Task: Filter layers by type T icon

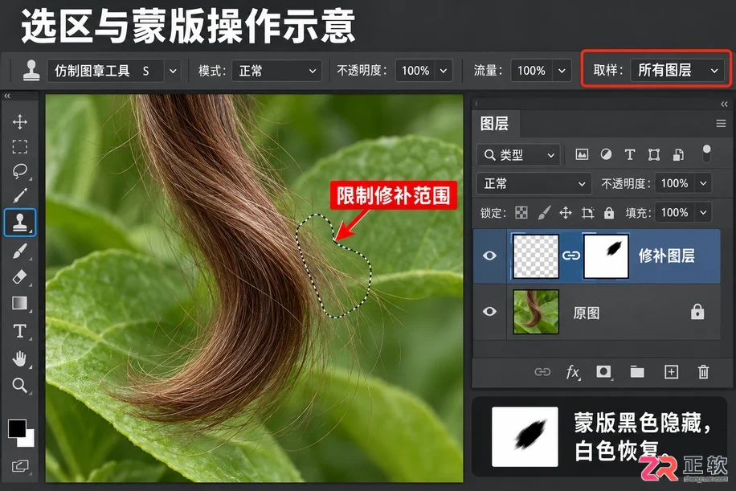Action: pyautogui.click(x=630, y=154)
